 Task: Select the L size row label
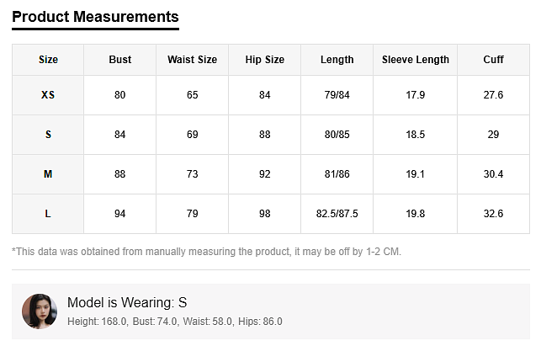48,214
